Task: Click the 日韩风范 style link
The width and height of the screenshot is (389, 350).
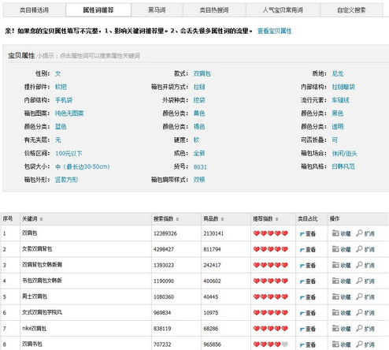Action: pos(343,166)
